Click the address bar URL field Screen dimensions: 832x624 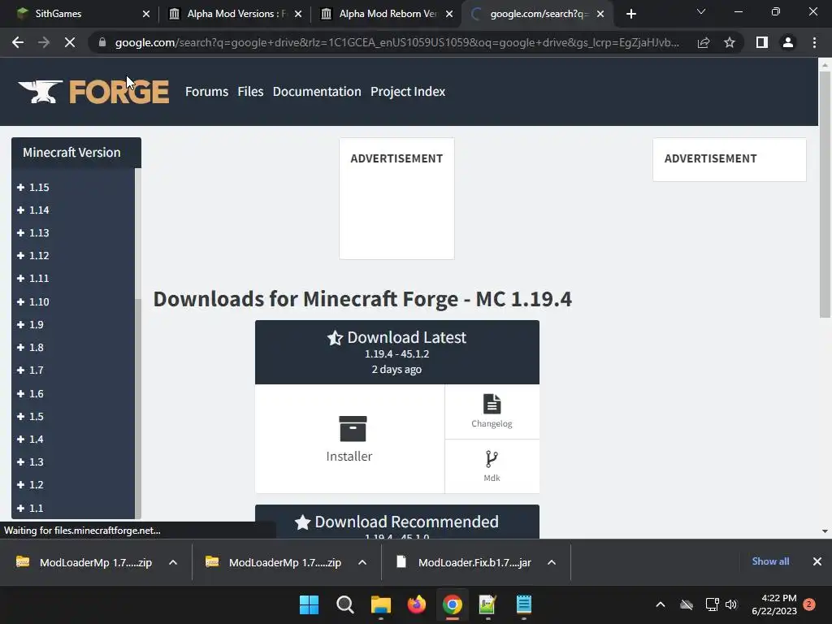coord(396,42)
